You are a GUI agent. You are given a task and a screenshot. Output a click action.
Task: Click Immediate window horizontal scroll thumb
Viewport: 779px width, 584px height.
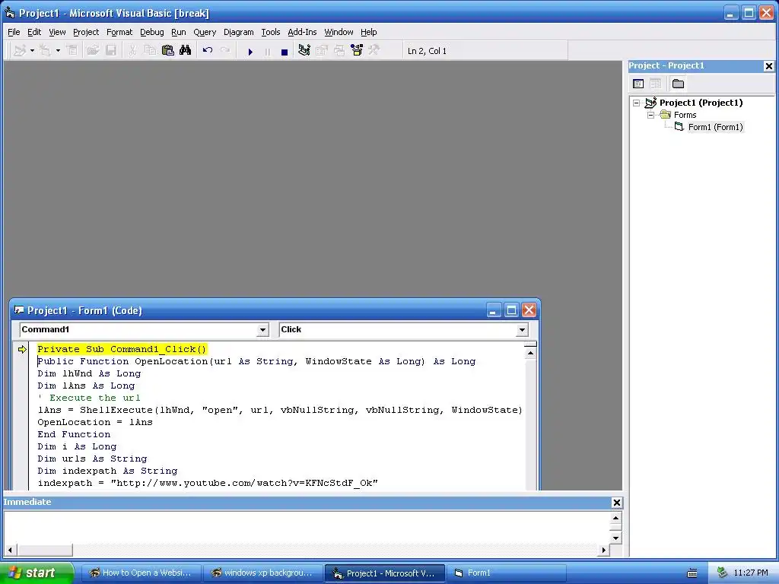coord(45,551)
